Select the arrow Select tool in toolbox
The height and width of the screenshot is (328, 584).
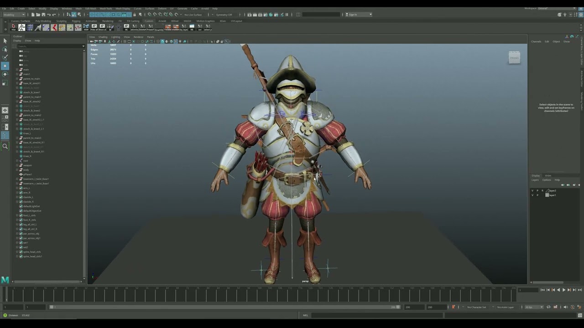coord(5,41)
